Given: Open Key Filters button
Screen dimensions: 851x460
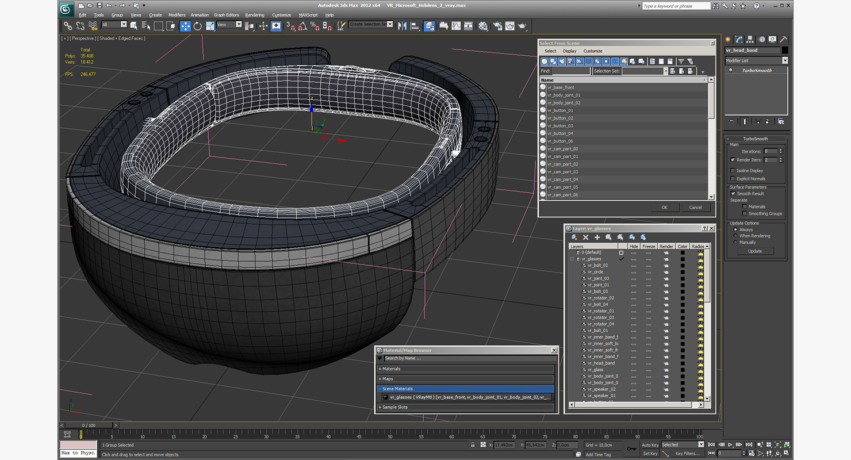Looking at the screenshot, I should [x=687, y=454].
